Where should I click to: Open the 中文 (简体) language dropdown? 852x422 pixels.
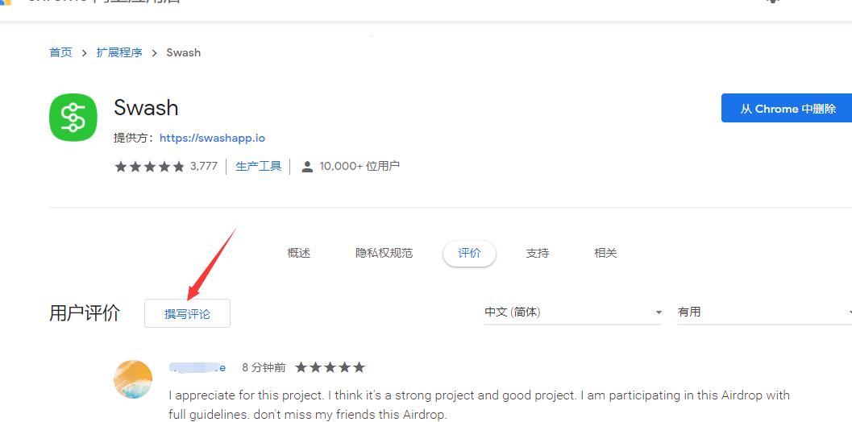coord(573,312)
